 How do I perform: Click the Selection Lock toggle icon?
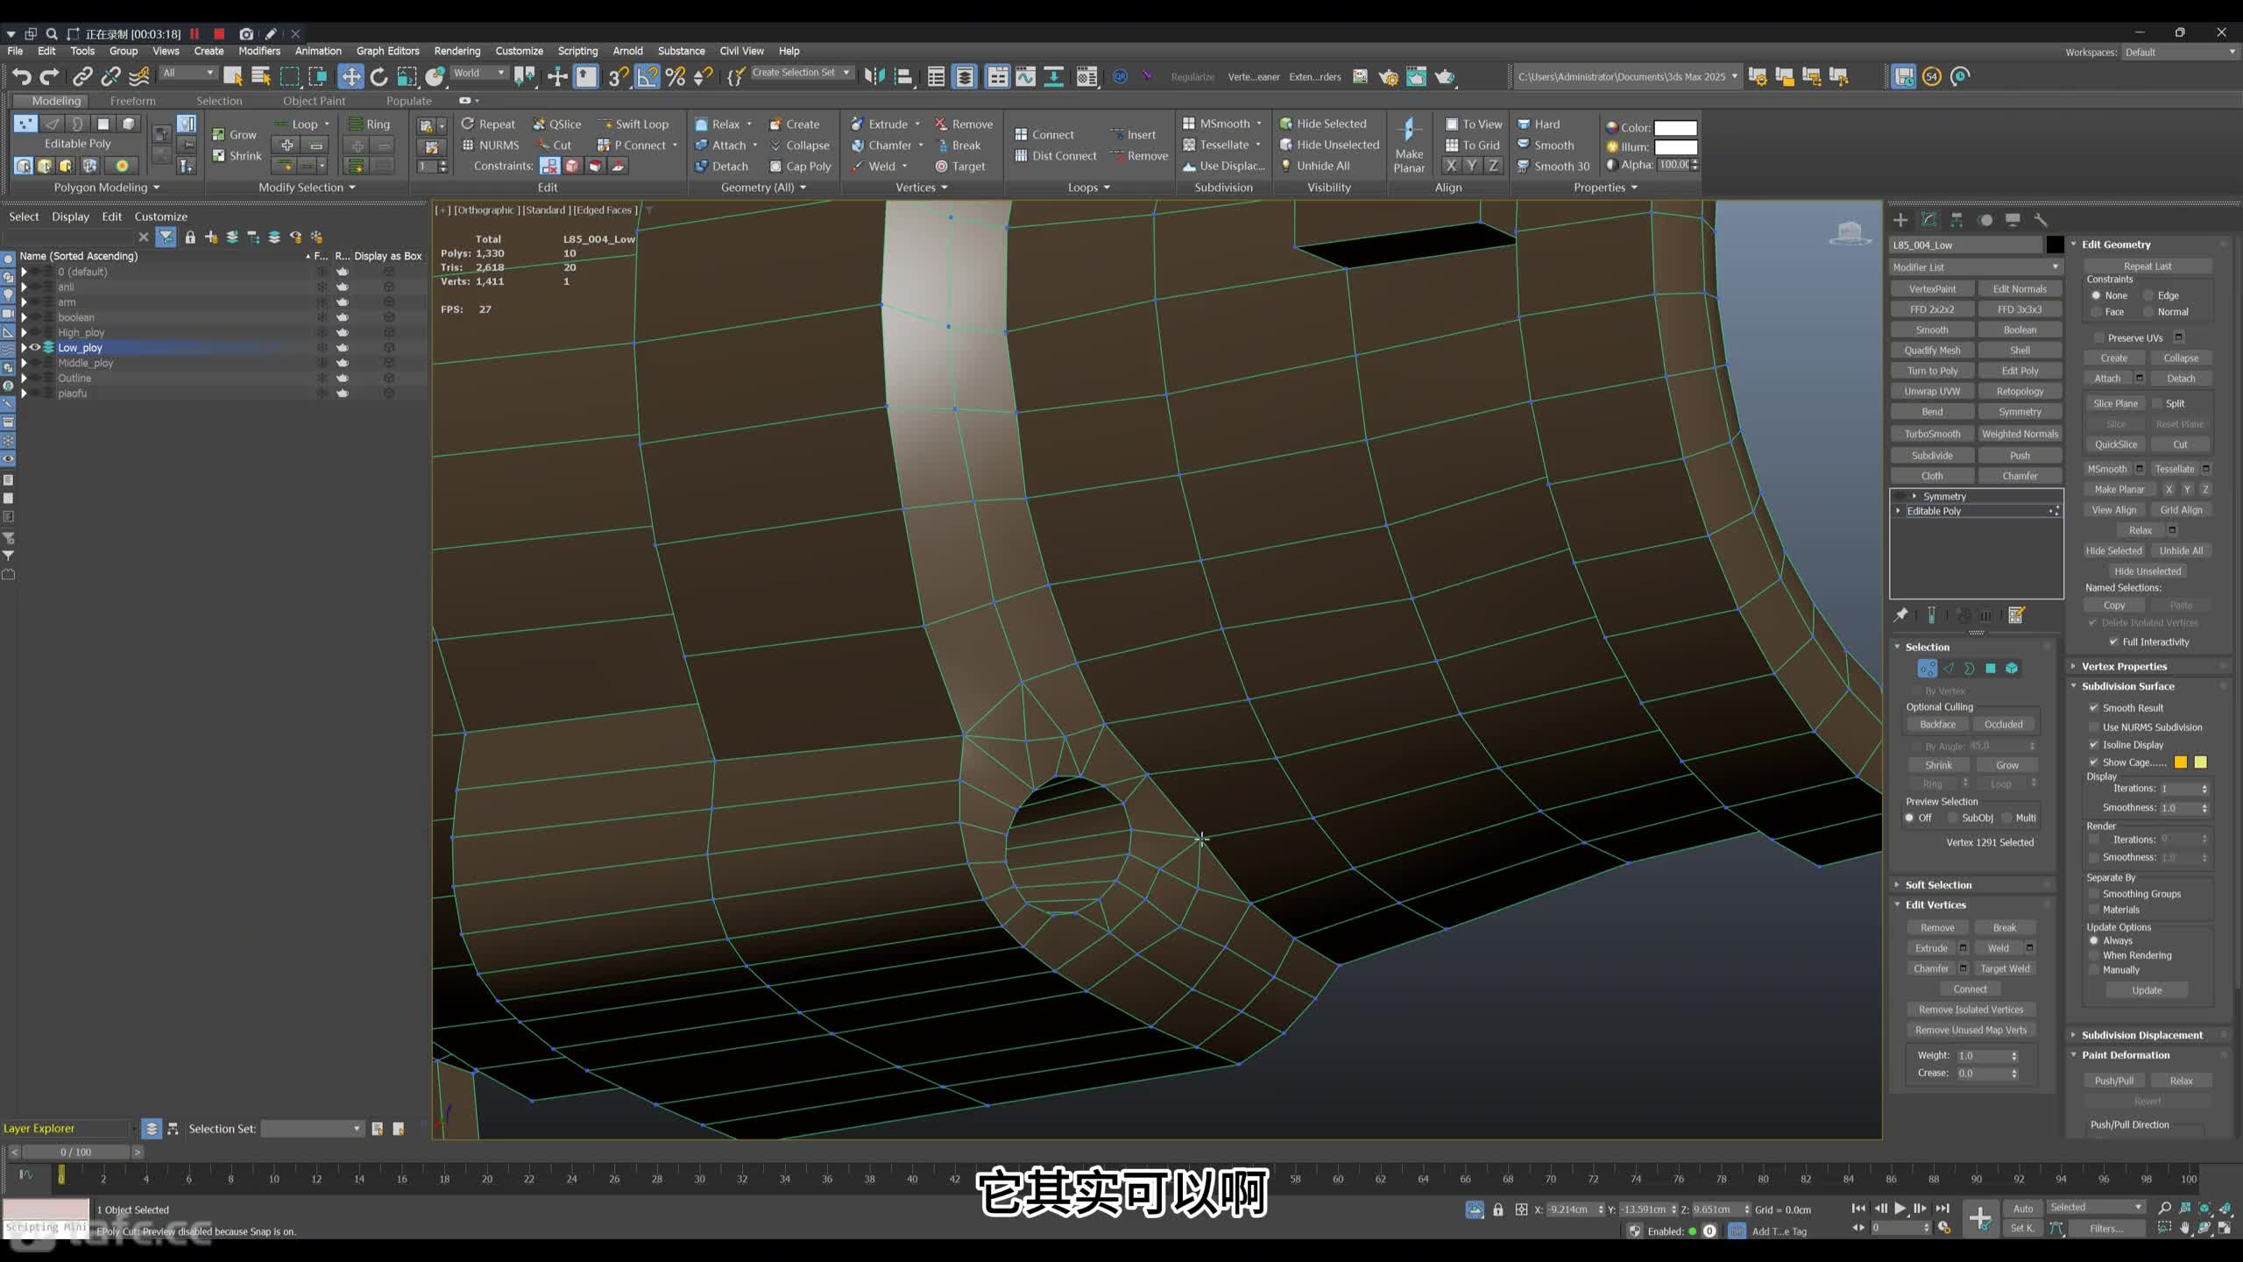(x=1498, y=1209)
